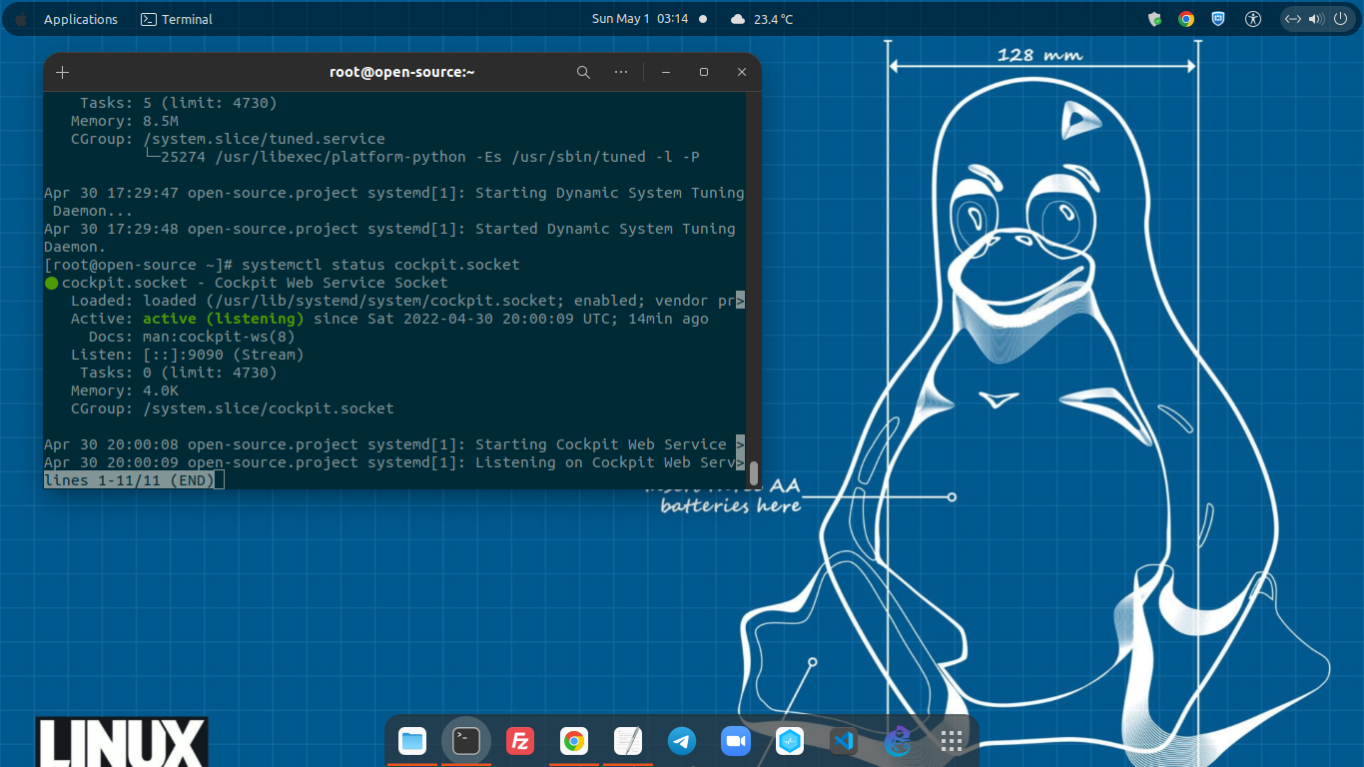The height and width of the screenshot is (767, 1364).
Task: Click the terminal search magnifier icon
Action: [584, 72]
